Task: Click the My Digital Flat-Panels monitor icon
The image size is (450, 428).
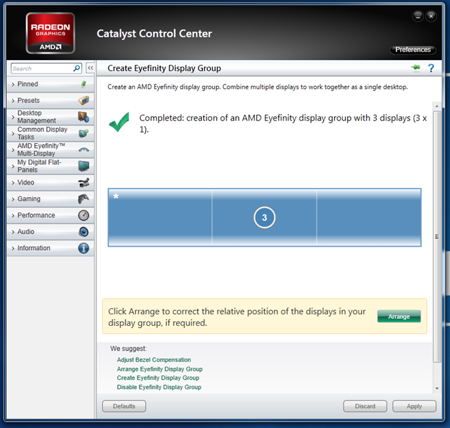Action: coord(83,166)
